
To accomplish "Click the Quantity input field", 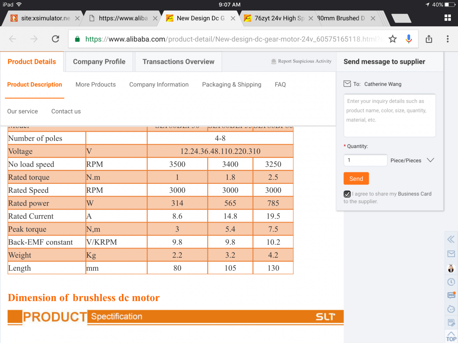I will pos(366,160).
